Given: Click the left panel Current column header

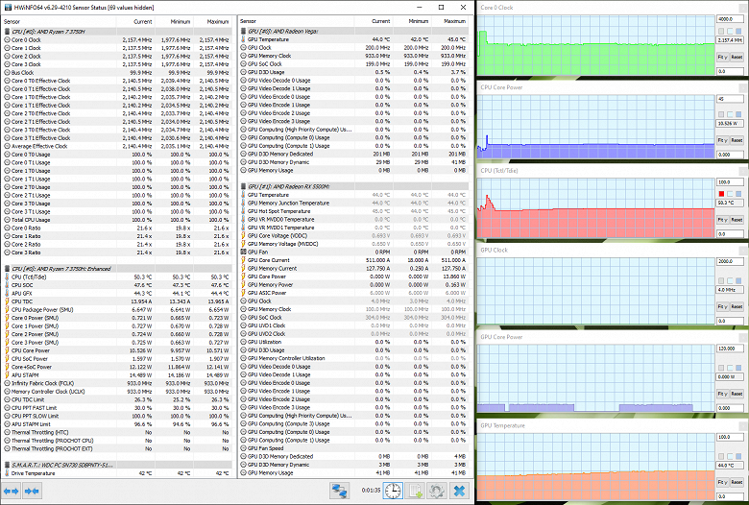Looking at the screenshot, I should (x=135, y=21).
